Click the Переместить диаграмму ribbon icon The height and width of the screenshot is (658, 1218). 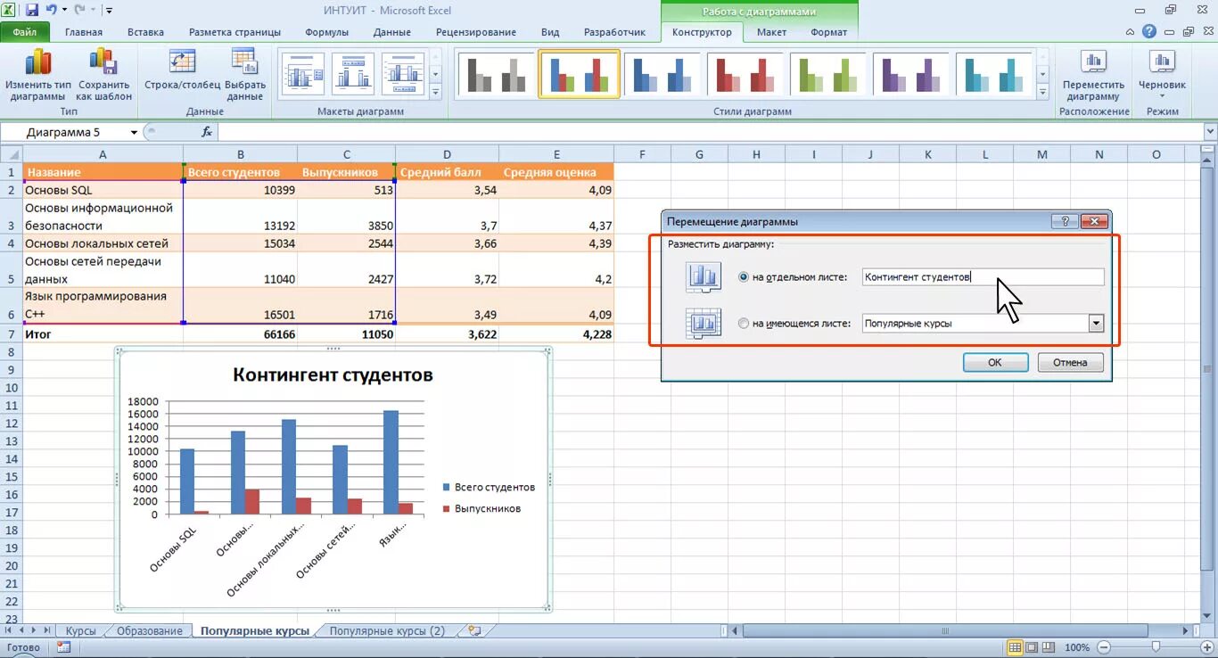1093,61
